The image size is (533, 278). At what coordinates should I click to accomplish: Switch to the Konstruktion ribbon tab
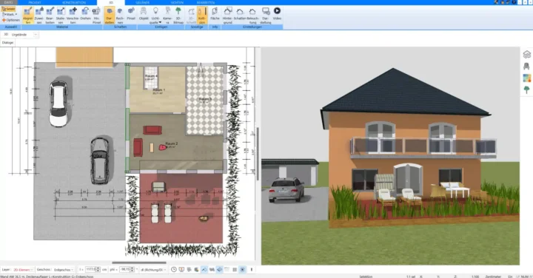click(x=74, y=2)
